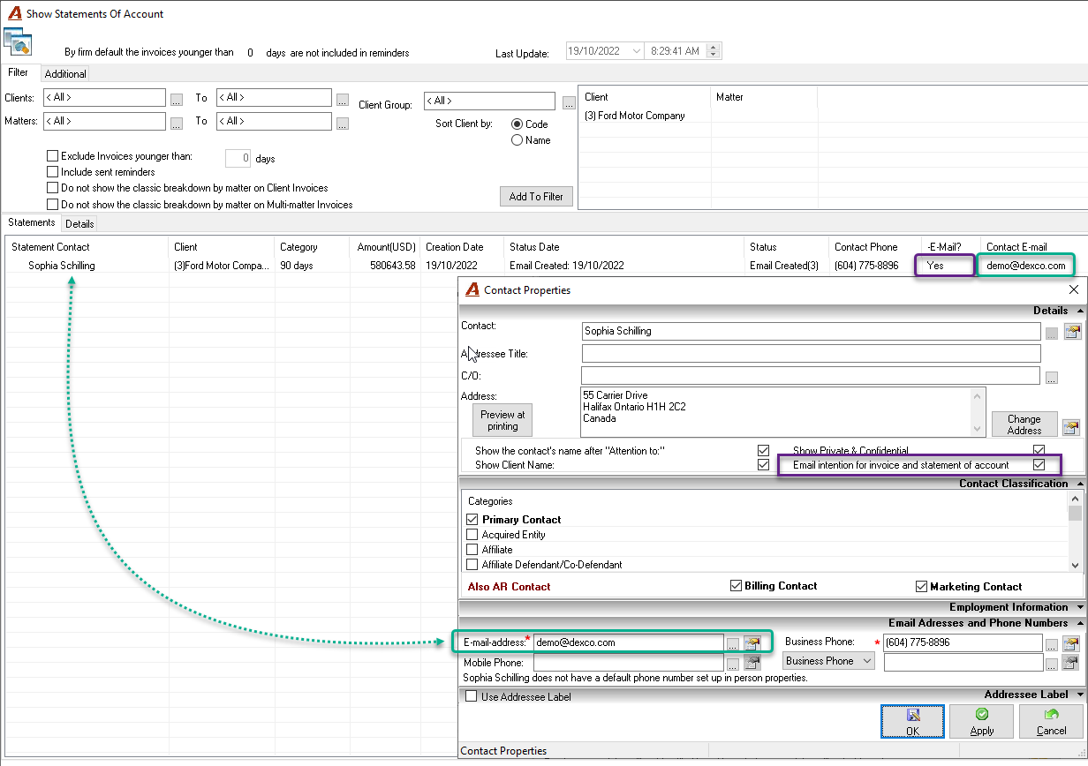The image size is (1088, 766).
Task: Click the ellipsis button beside the Mobile Phone field
Action: click(733, 664)
